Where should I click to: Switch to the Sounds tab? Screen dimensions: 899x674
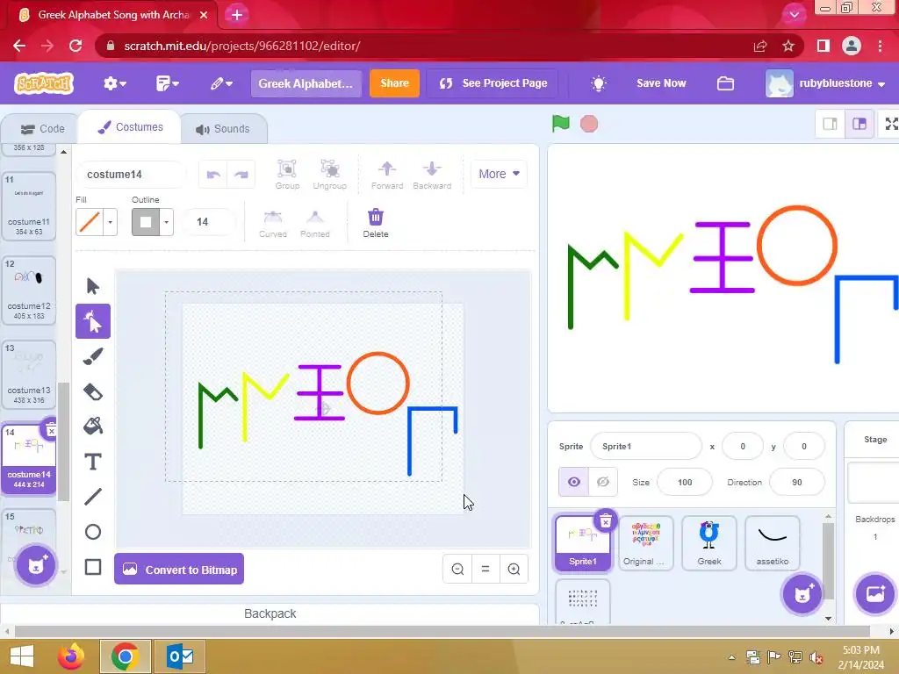(223, 129)
